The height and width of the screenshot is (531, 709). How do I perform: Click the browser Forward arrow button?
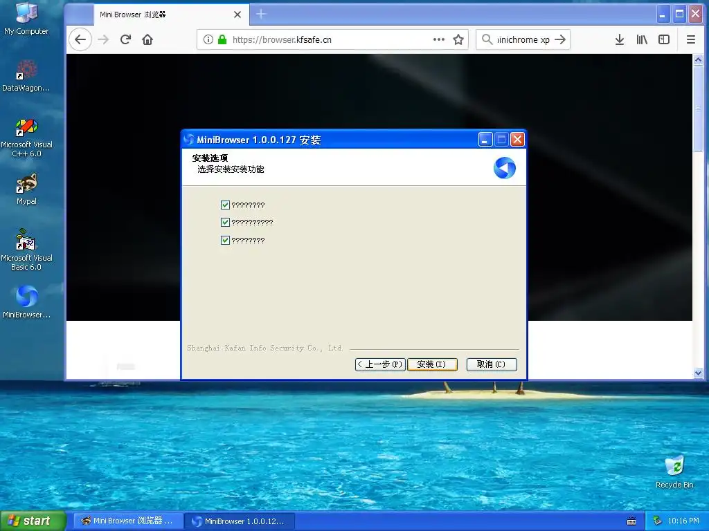click(104, 39)
